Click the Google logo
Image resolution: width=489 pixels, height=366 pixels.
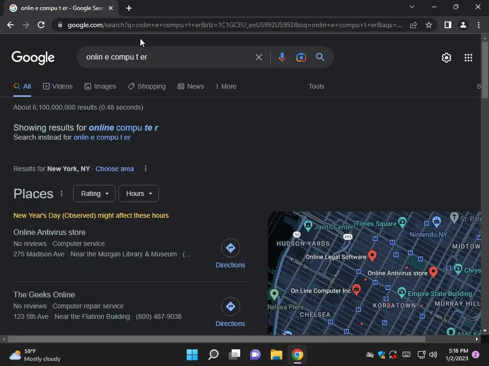pos(33,58)
